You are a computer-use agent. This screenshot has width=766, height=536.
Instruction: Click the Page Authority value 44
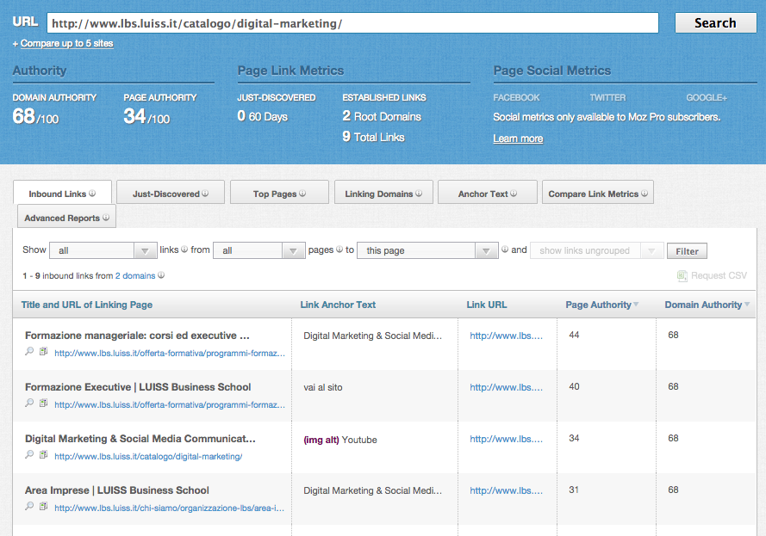tap(574, 335)
